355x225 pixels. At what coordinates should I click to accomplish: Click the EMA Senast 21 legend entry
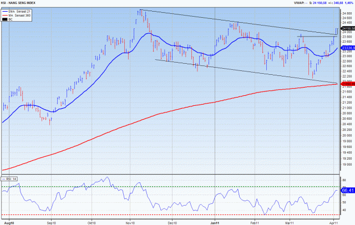(x=19, y=11)
